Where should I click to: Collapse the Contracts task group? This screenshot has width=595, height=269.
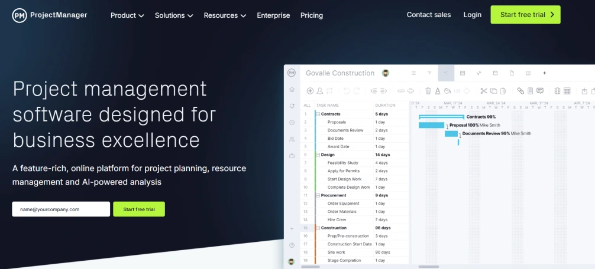pos(318,114)
